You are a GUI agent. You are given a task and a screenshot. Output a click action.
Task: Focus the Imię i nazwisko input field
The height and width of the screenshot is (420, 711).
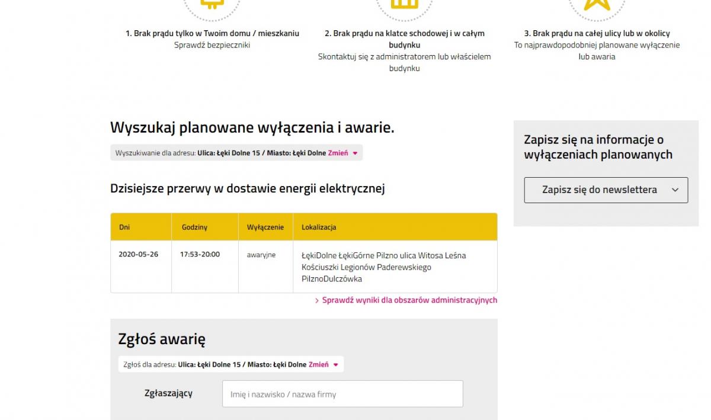(342, 394)
